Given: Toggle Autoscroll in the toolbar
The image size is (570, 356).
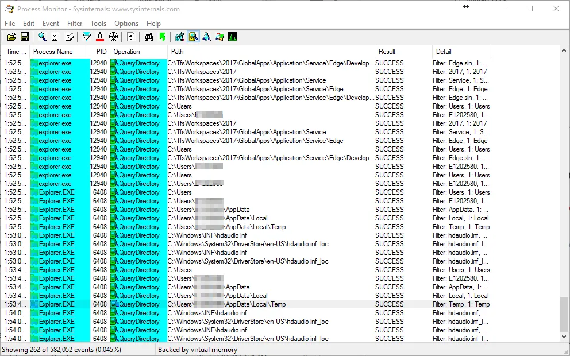Looking at the screenshot, I should coord(56,37).
